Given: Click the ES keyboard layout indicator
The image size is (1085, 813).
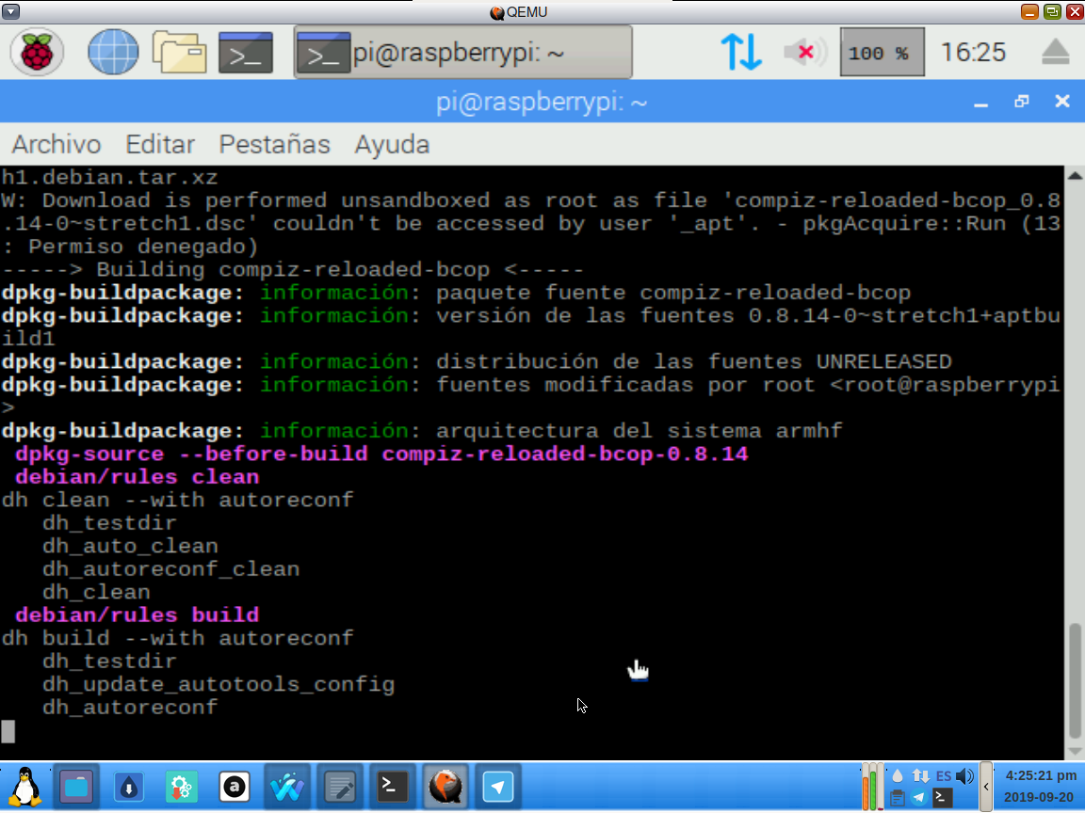Looking at the screenshot, I should (x=943, y=776).
